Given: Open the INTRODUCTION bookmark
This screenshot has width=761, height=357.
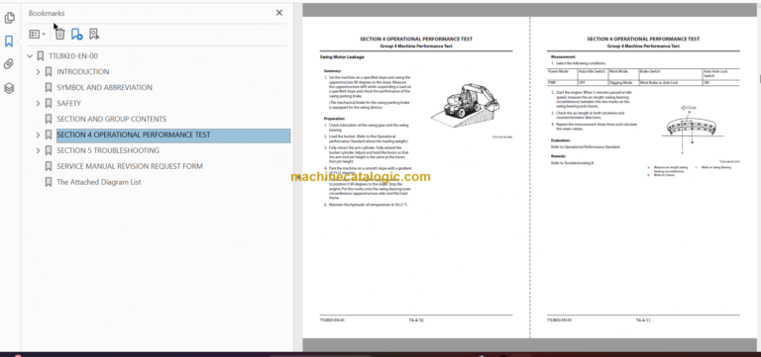Looking at the screenshot, I should [83, 71].
